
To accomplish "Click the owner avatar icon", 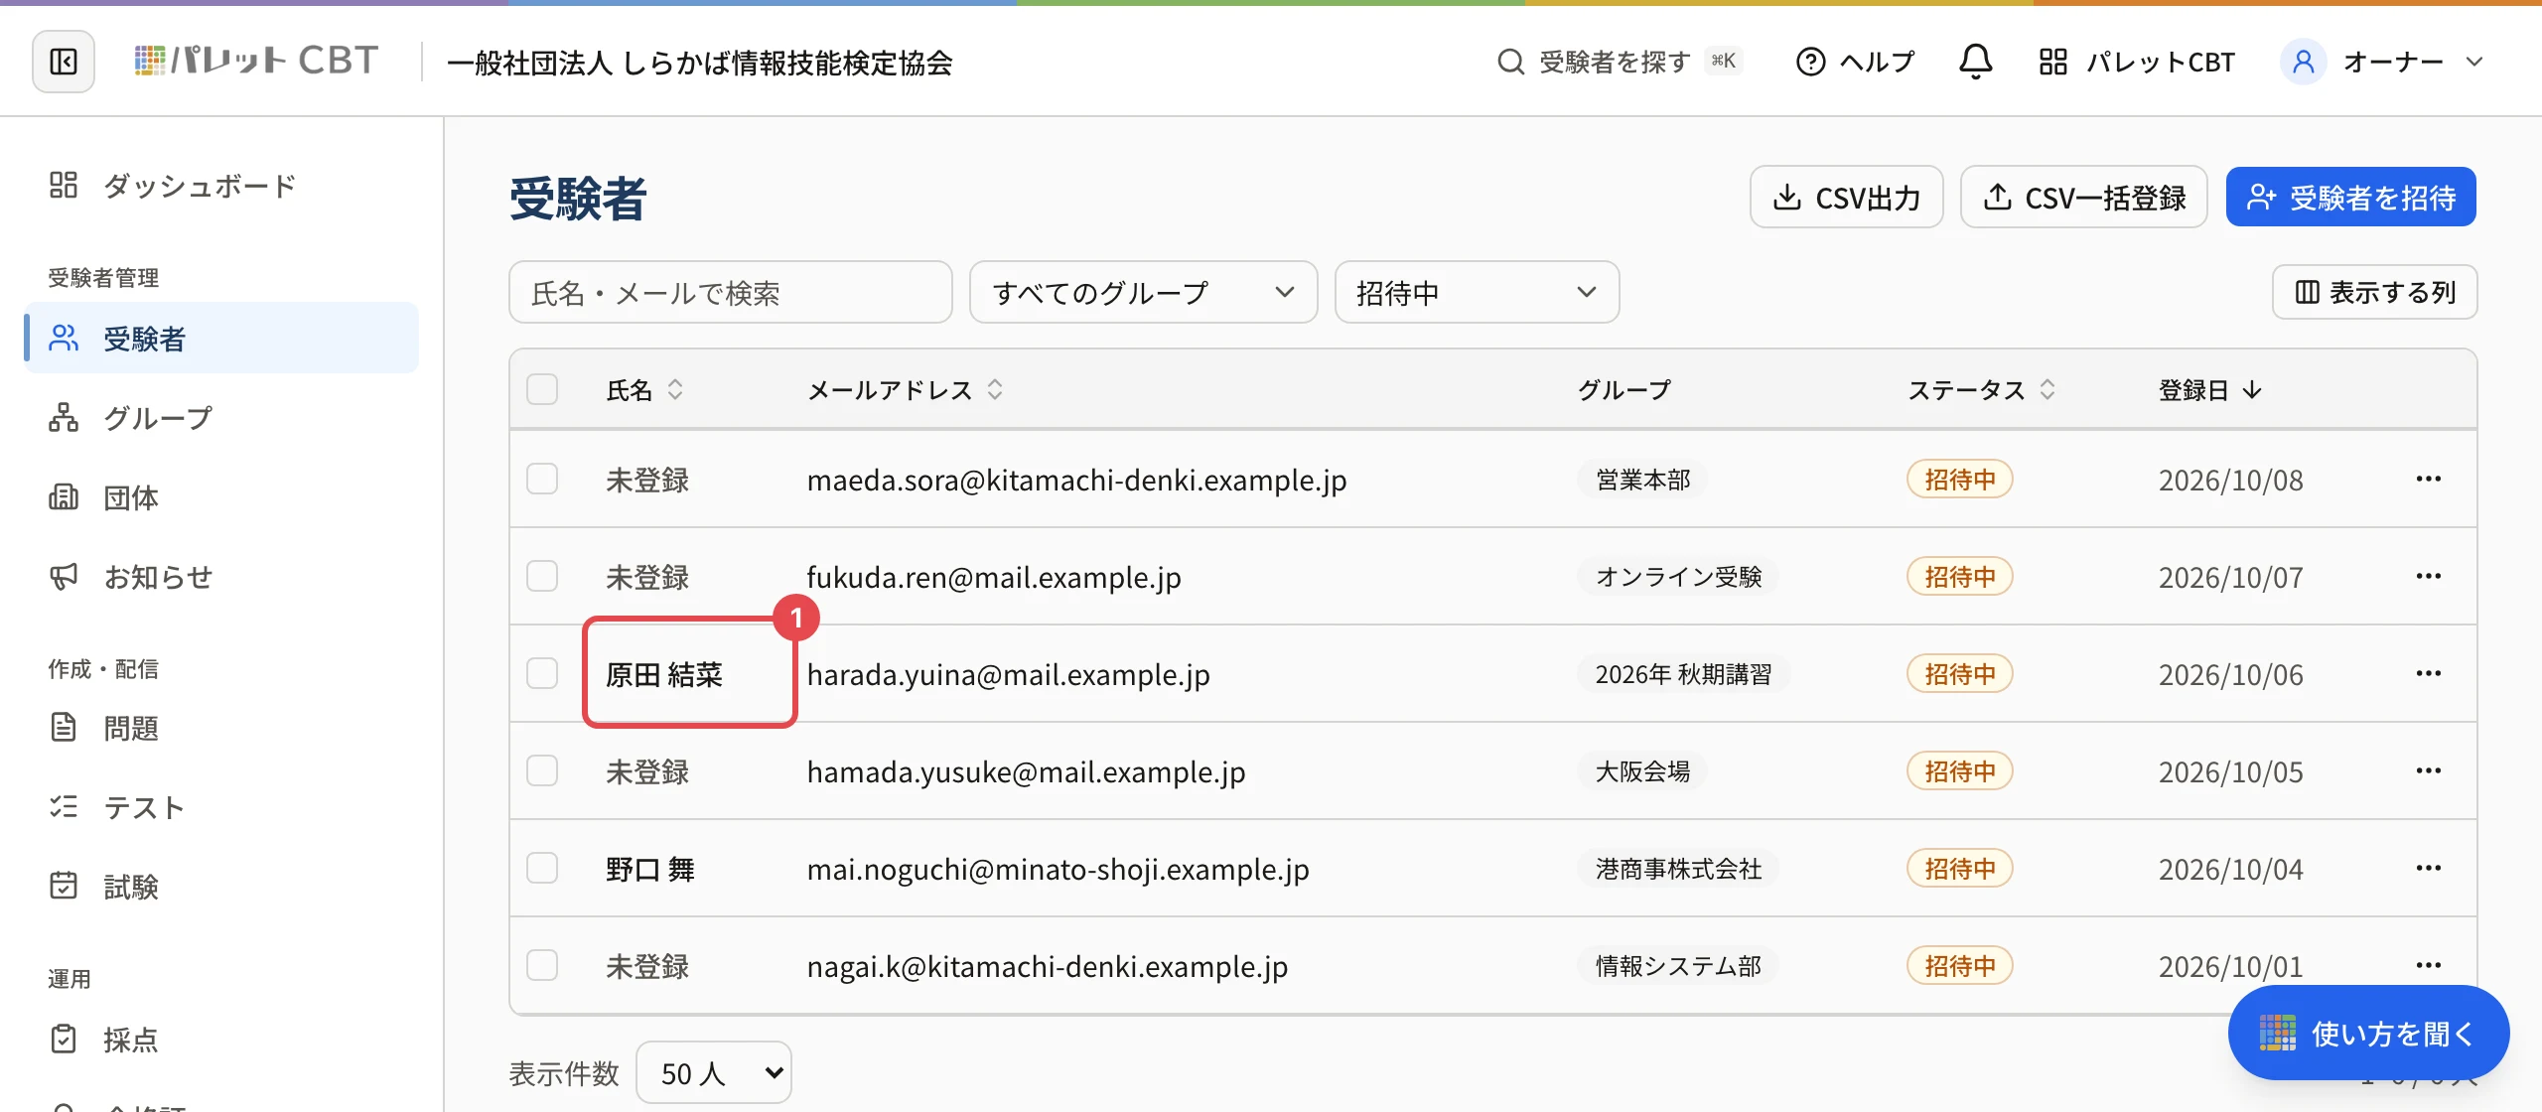I will point(2304,62).
